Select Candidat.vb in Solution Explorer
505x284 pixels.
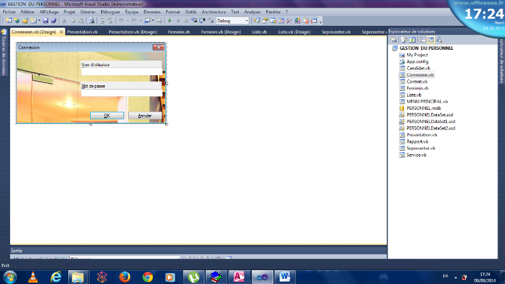(419, 68)
